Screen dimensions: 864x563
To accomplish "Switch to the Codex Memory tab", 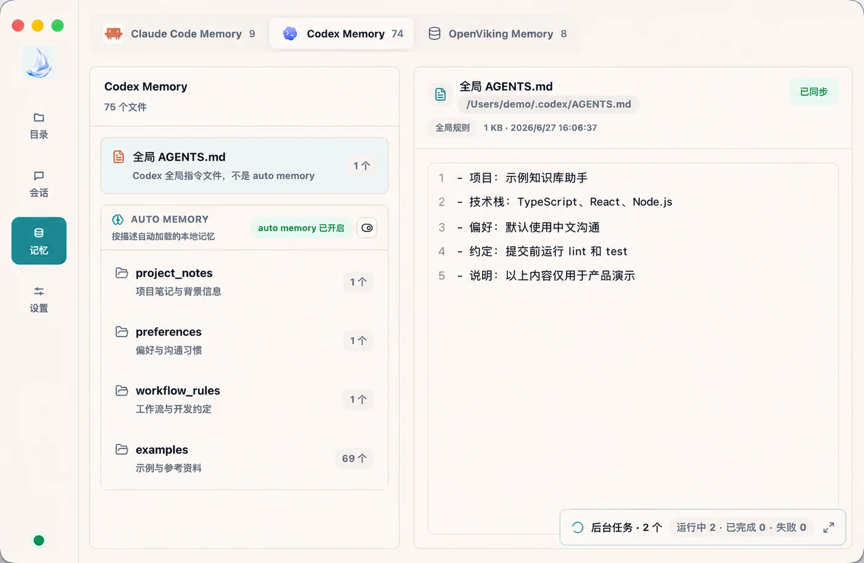I will [x=342, y=33].
